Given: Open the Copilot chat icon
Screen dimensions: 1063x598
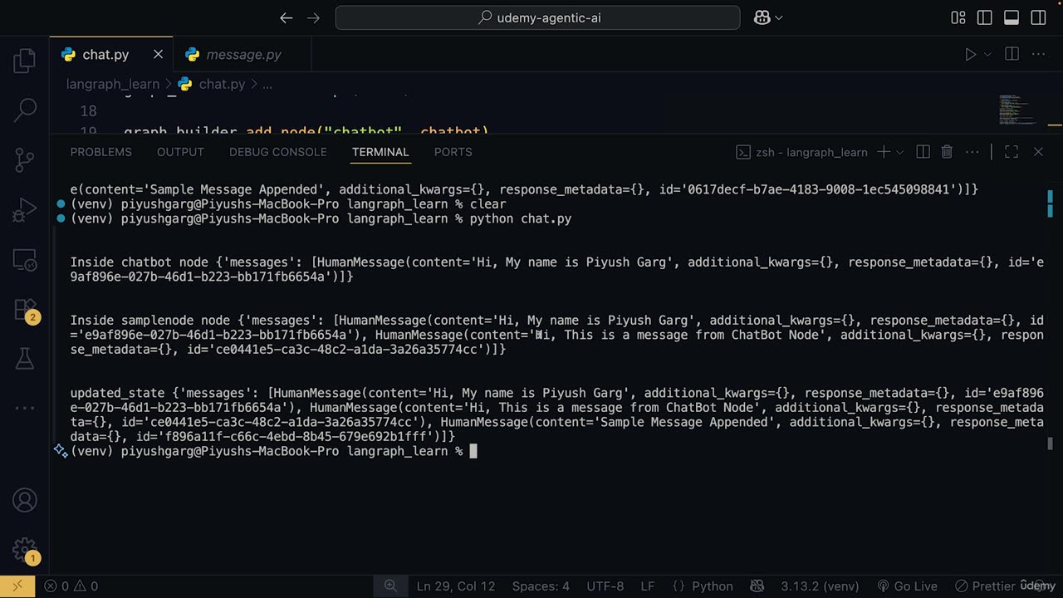Looking at the screenshot, I should click(x=762, y=17).
